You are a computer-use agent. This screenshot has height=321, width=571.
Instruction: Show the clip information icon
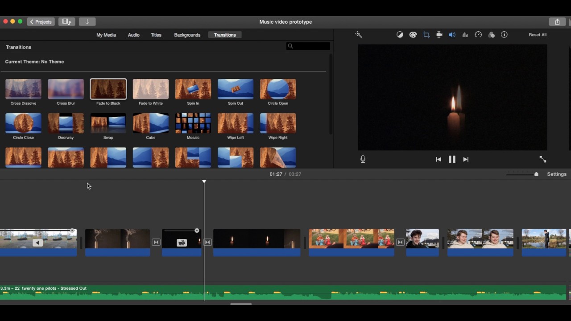[x=504, y=35]
